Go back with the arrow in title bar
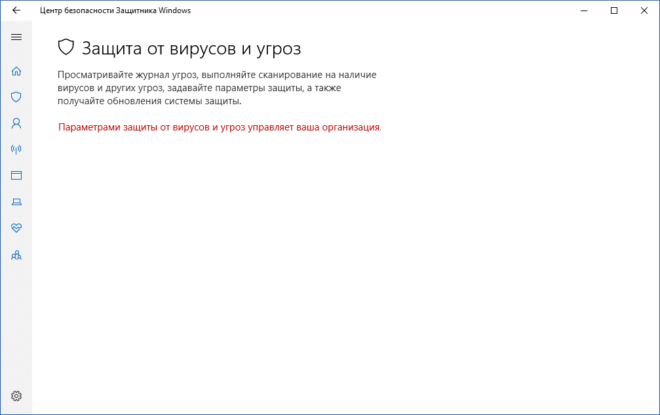 pos(16,10)
